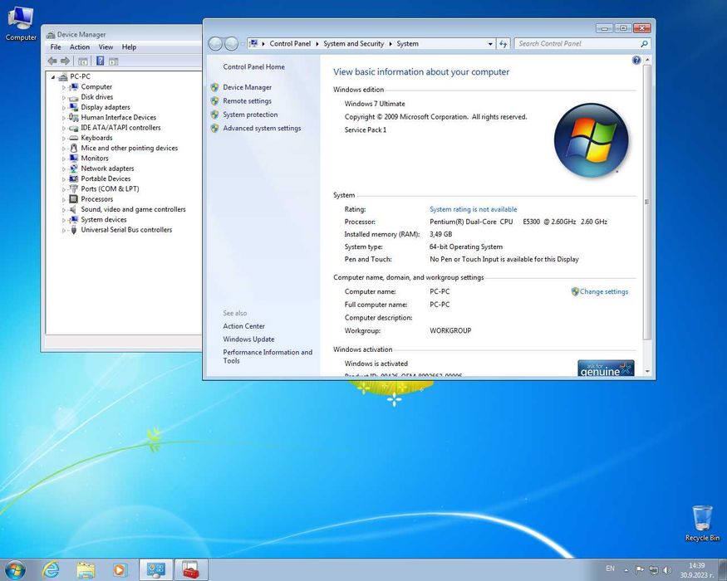This screenshot has width=727, height=581.
Task: Click the help question mark in System window
Action: click(x=636, y=61)
